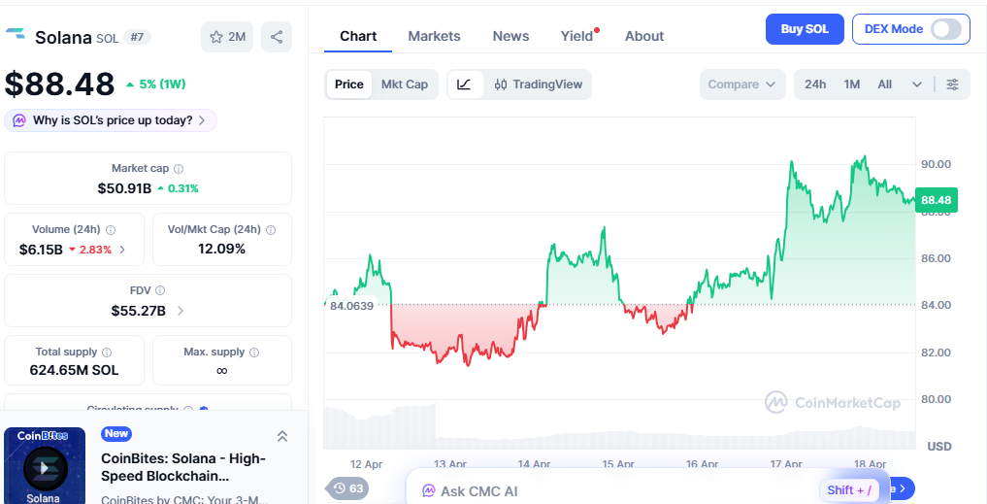The image size is (987, 504).
Task: Click Total supply info icon
Action: (107, 353)
